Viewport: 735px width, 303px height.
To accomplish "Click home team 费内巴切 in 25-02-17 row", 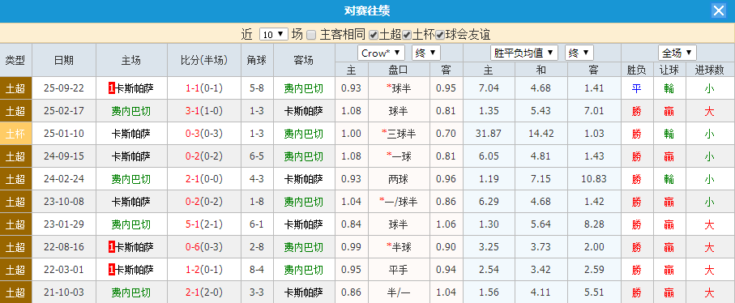I will pyautogui.click(x=131, y=111).
